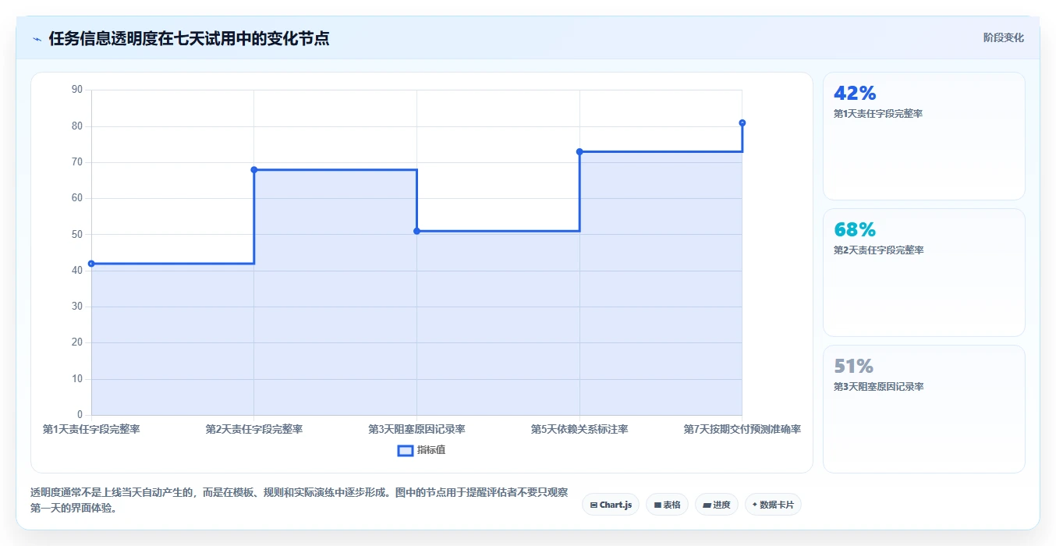
Task: Select the 表格 tag
Action: pyautogui.click(x=667, y=505)
